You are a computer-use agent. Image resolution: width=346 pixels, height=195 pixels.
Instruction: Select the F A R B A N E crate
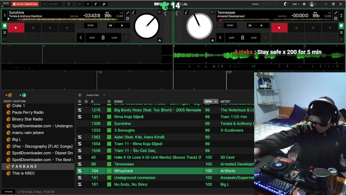(38, 167)
